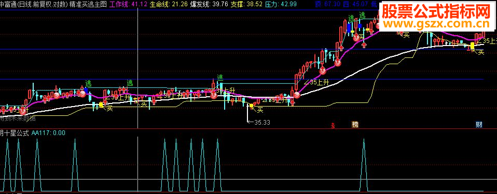Image resolution: width=497 pixels, height=194 pixels.
Task: Click the rightmost teal spike in sub-chart
Action: 364,165
